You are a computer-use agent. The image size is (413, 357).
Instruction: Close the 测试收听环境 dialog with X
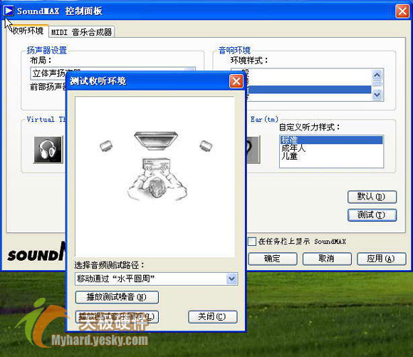click(236, 81)
